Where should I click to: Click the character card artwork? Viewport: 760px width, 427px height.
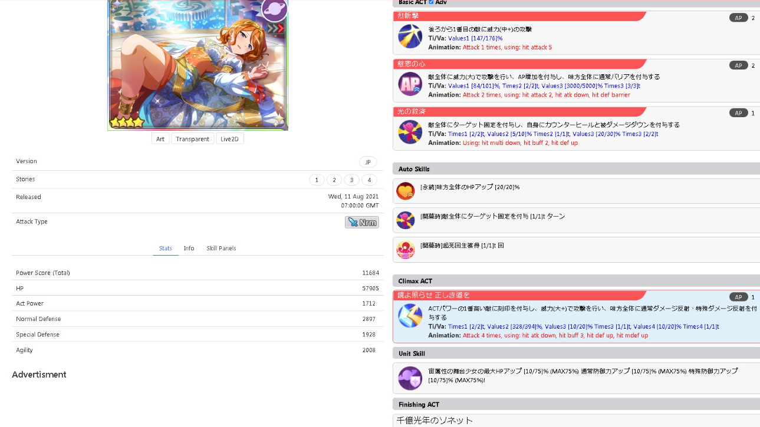[x=198, y=65]
